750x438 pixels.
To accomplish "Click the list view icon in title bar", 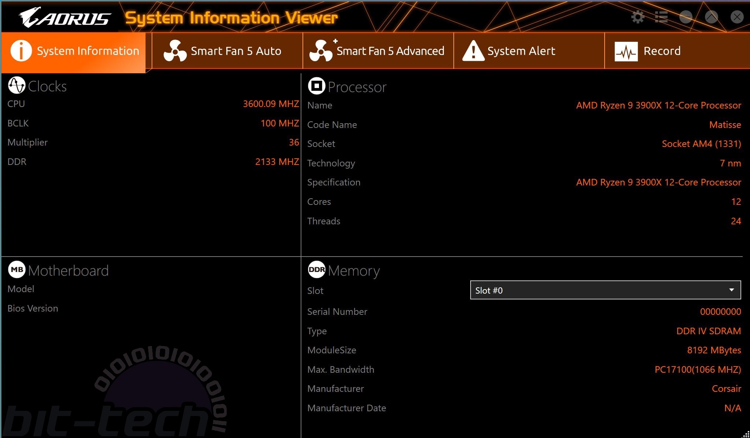I will 661,17.
